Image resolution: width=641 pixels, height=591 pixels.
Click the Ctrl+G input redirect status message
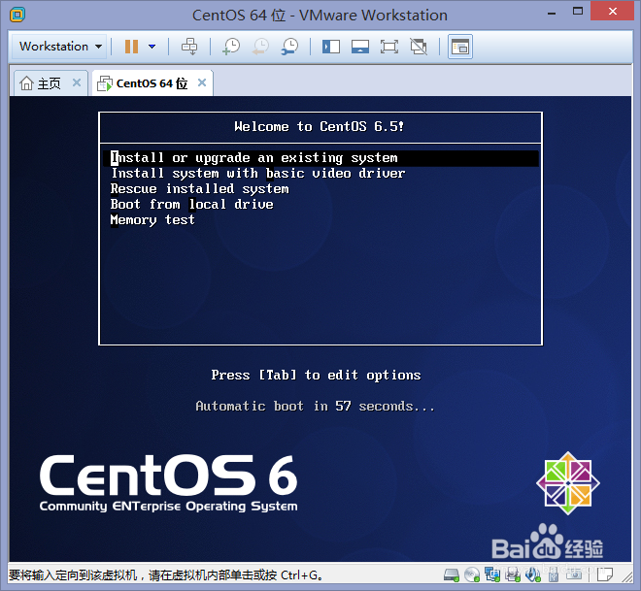(165, 575)
